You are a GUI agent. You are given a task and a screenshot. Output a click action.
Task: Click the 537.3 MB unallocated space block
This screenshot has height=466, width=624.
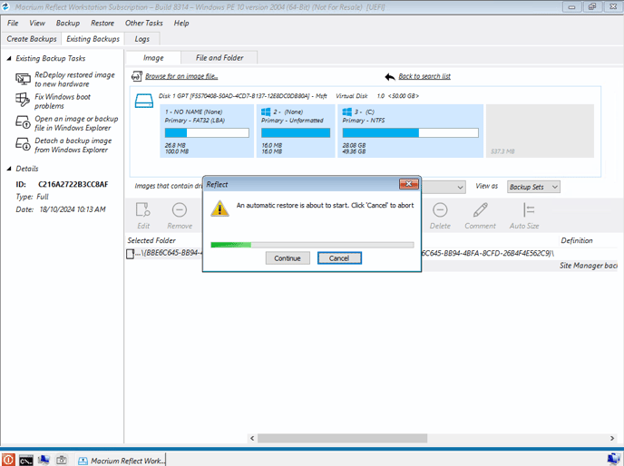[540, 131]
